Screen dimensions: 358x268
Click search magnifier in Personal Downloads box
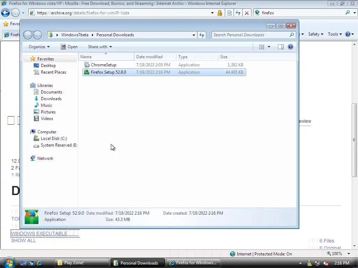pyautogui.click(x=292, y=35)
